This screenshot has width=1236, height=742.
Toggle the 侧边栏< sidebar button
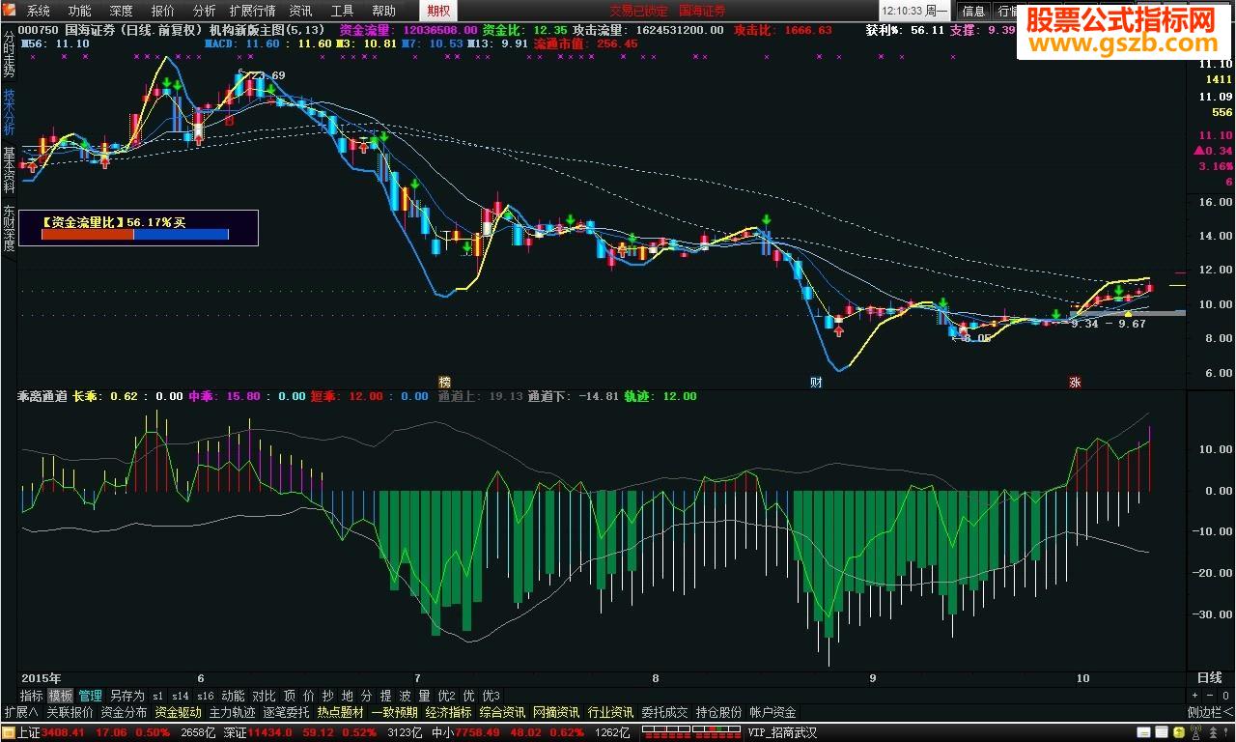coord(1210,712)
